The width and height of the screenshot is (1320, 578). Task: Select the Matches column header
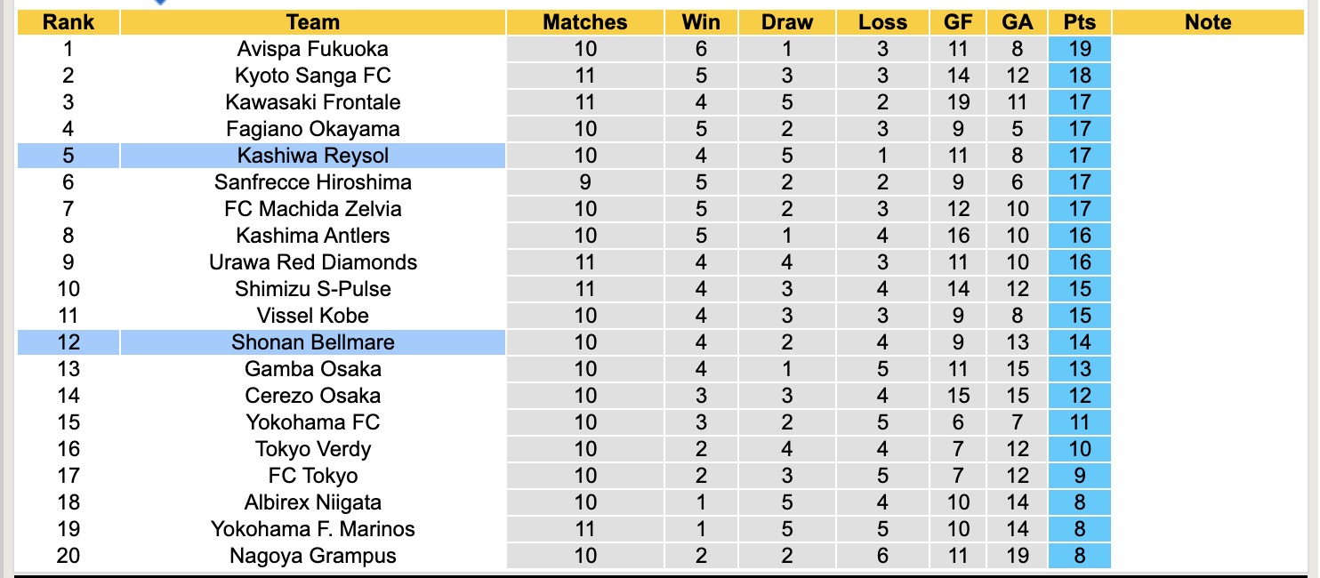[x=585, y=22]
